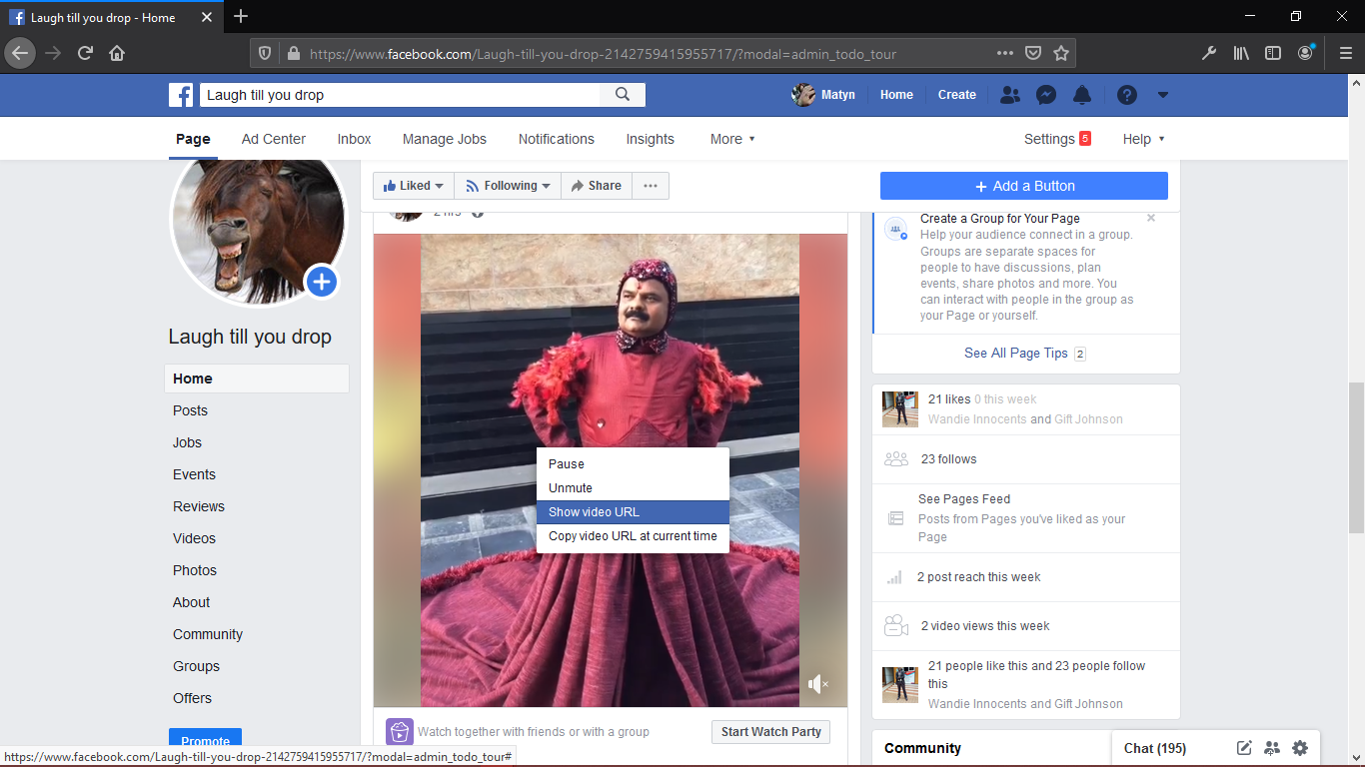Click the page vertical scrollbar thumb

[x=1356, y=457]
